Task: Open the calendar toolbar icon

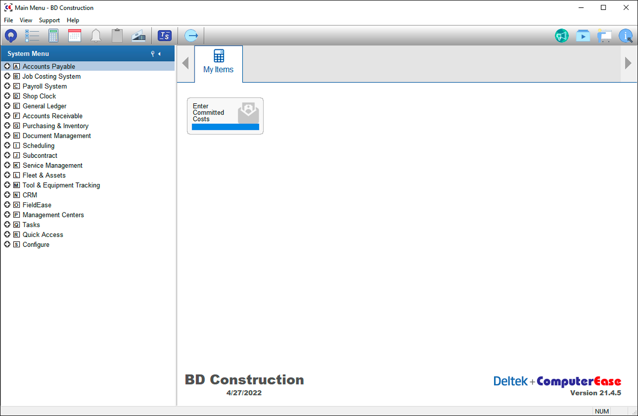Action: click(x=74, y=36)
